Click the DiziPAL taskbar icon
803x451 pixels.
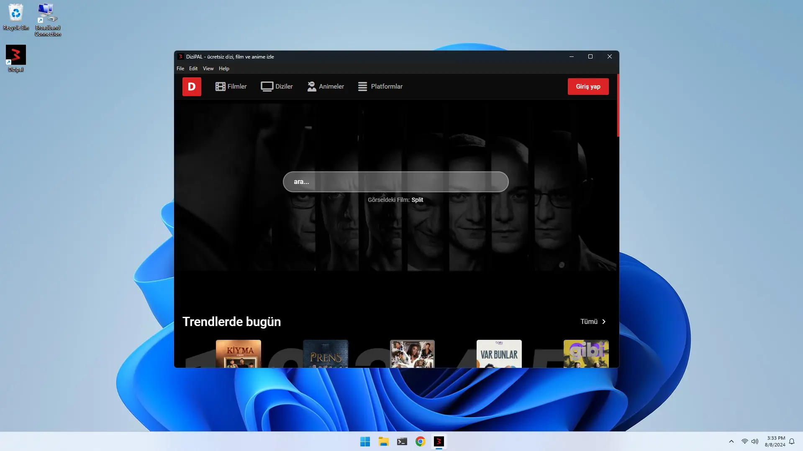[439, 441]
